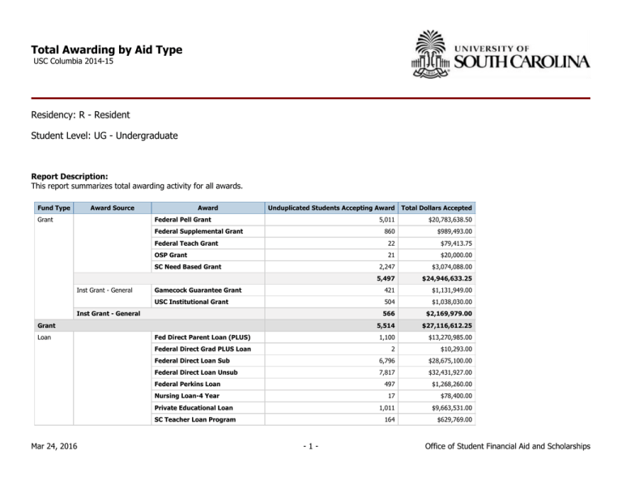Click the amount $10,293.00
Viewport: 622px width, 481px height.
[456, 349]
